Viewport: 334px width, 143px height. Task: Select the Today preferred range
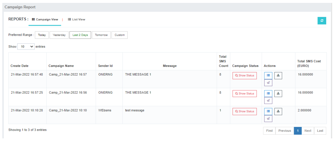point(42,35)
